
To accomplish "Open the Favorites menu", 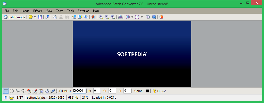I will click(83, 11).
